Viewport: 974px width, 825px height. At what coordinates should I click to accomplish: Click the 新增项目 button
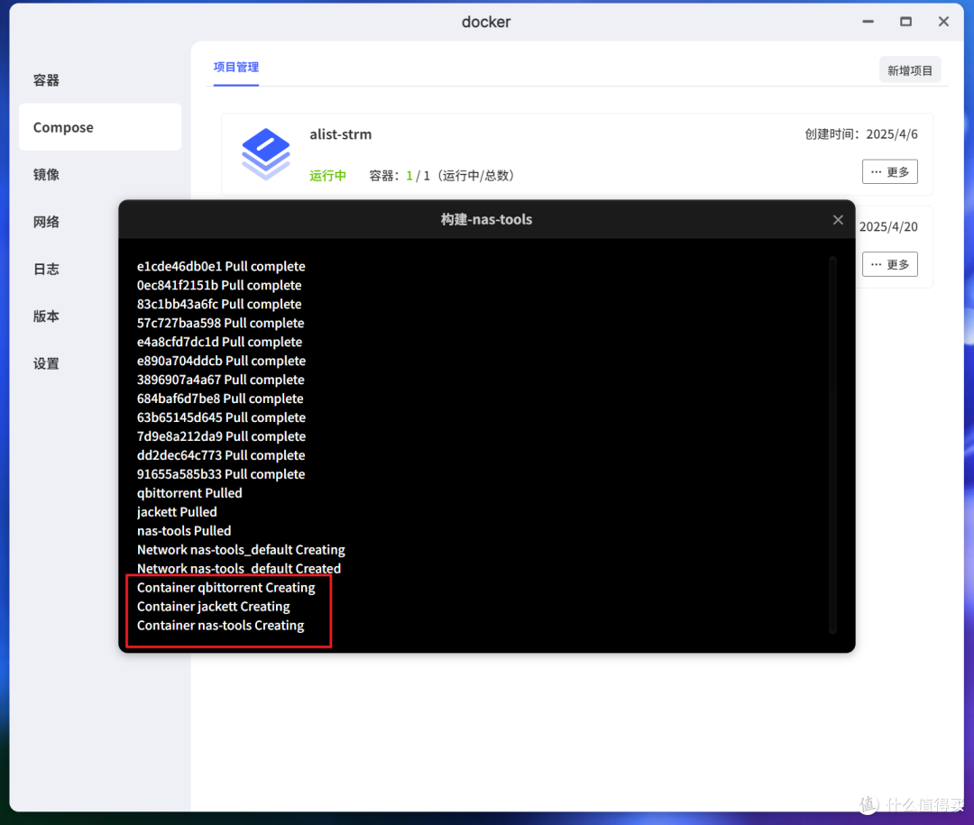click(910, 69)
